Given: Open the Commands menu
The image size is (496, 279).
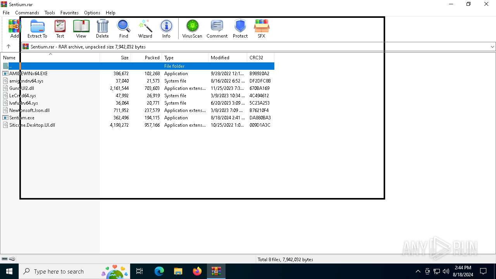Looking at the screenshot, I should [x=27, y=12].
